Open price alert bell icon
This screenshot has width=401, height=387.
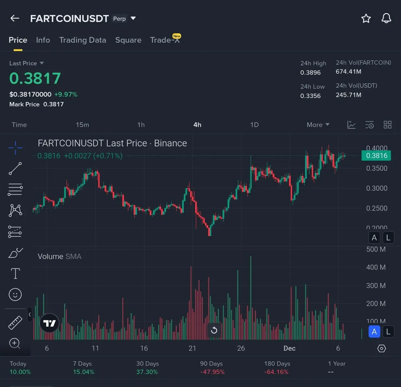386,18
